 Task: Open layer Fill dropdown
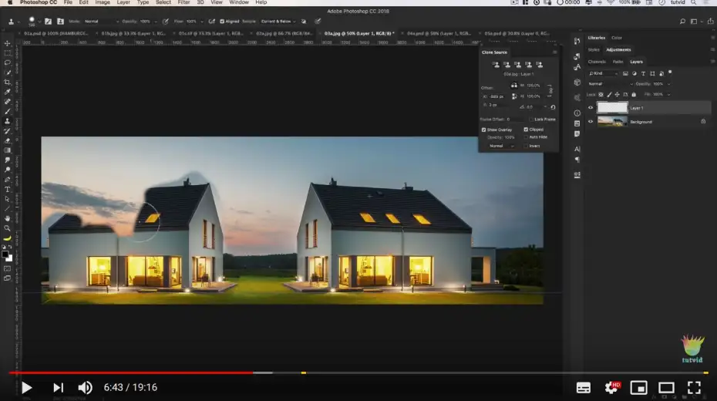(x=668, y=95)
